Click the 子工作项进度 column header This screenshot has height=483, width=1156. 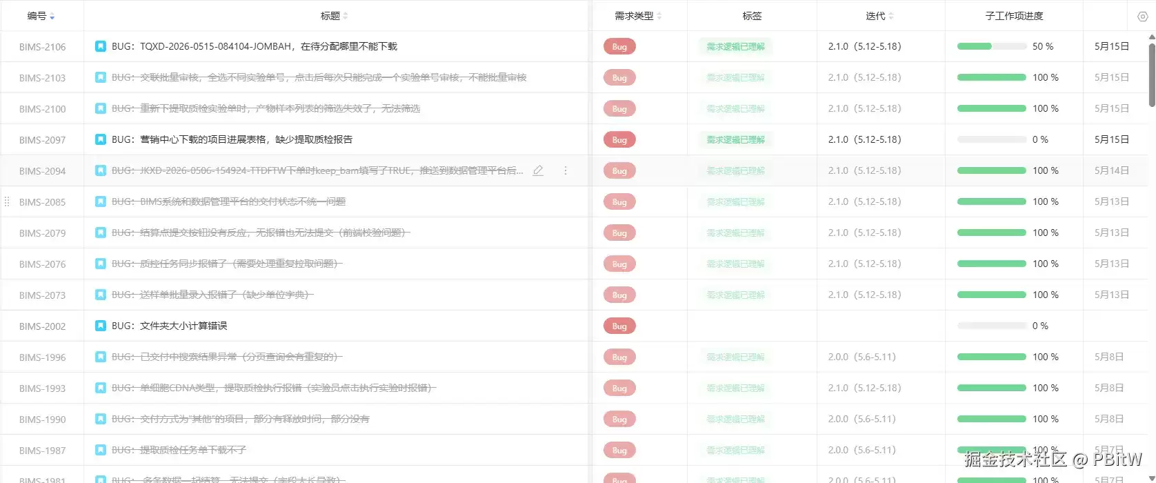pos(1014,16)
